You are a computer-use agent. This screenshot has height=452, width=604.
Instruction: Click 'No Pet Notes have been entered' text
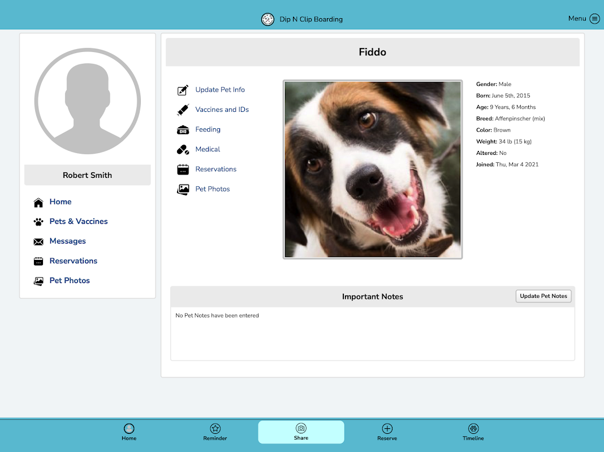[x=217, y=315]
